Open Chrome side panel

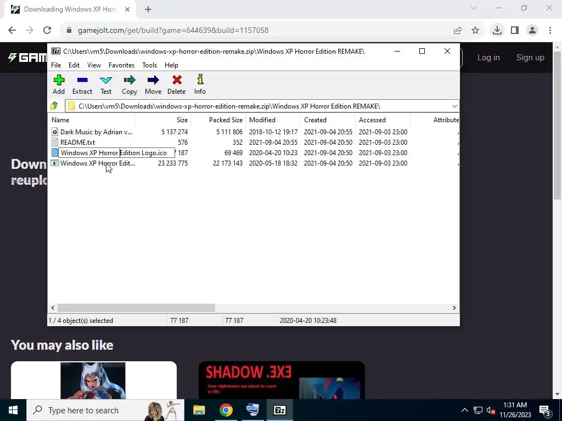pos(515,30)
